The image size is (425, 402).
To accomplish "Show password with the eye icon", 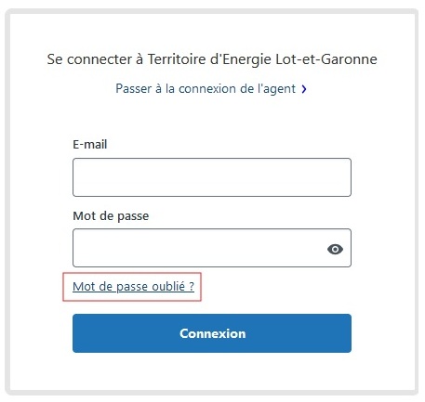I will [335, 249].
